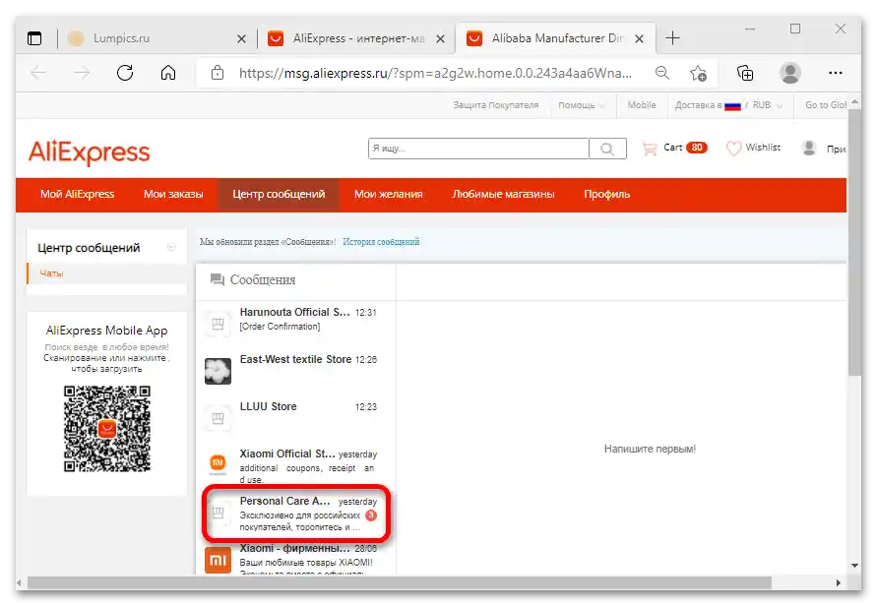Open a new browser tab

[673, 38]
